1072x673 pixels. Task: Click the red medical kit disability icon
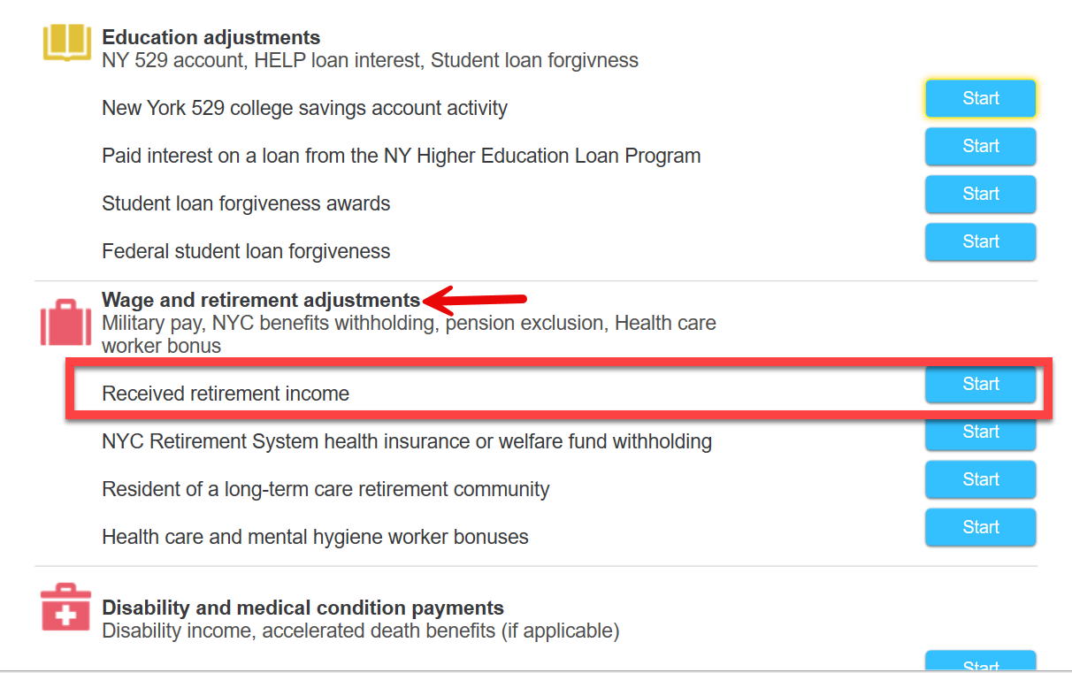coord(65,607)
